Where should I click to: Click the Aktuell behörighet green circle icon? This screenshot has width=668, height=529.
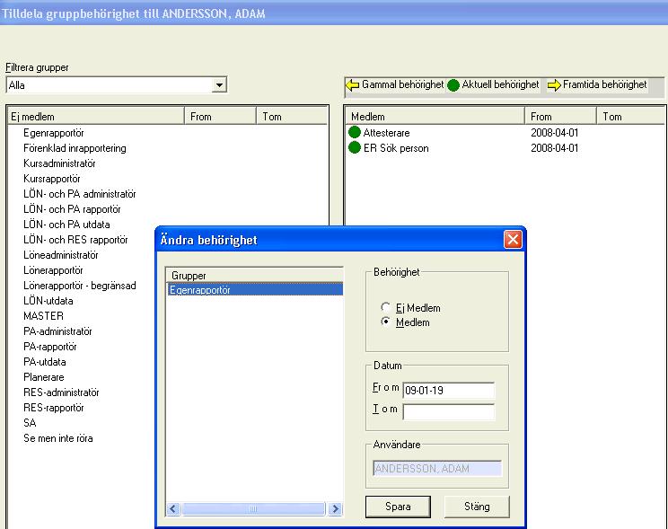(453, 85)
